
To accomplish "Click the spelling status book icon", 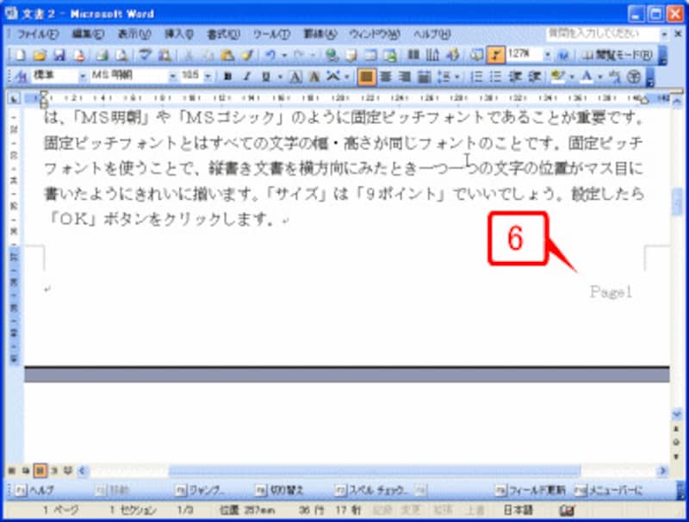I will coord(568,510).
